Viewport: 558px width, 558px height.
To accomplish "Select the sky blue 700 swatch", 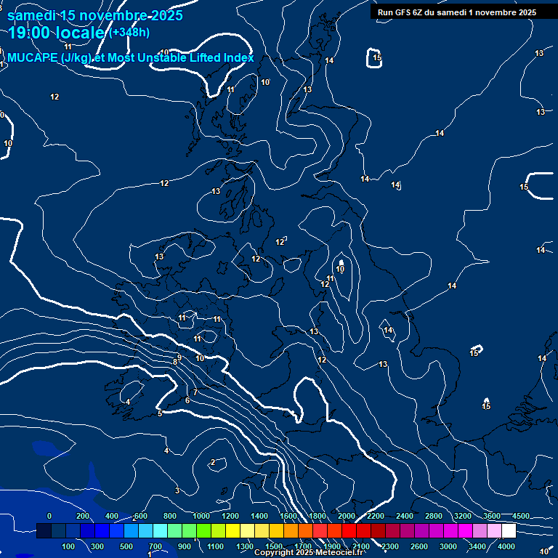I will pyautogui.click(x=146, y=530).
